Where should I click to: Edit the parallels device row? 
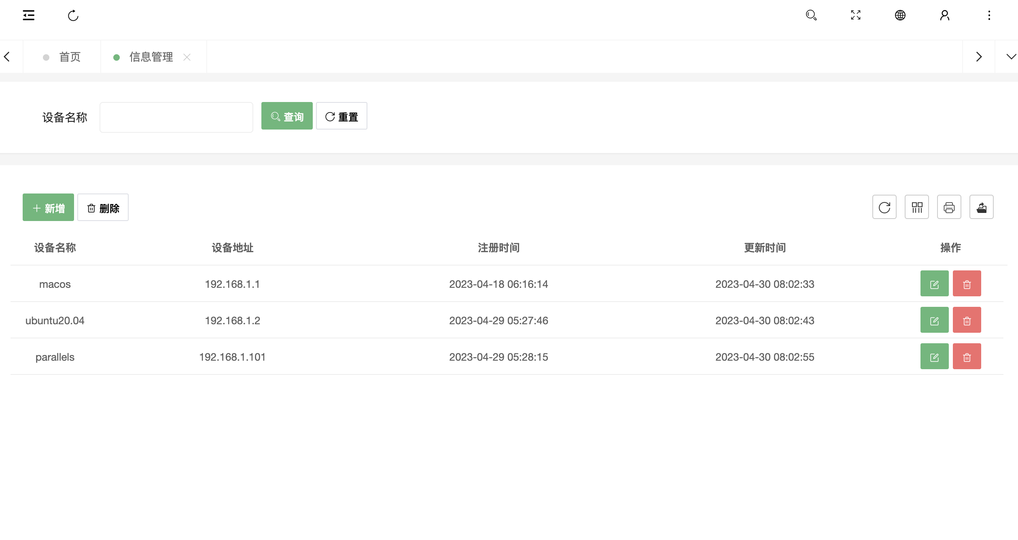coord(935,357)
